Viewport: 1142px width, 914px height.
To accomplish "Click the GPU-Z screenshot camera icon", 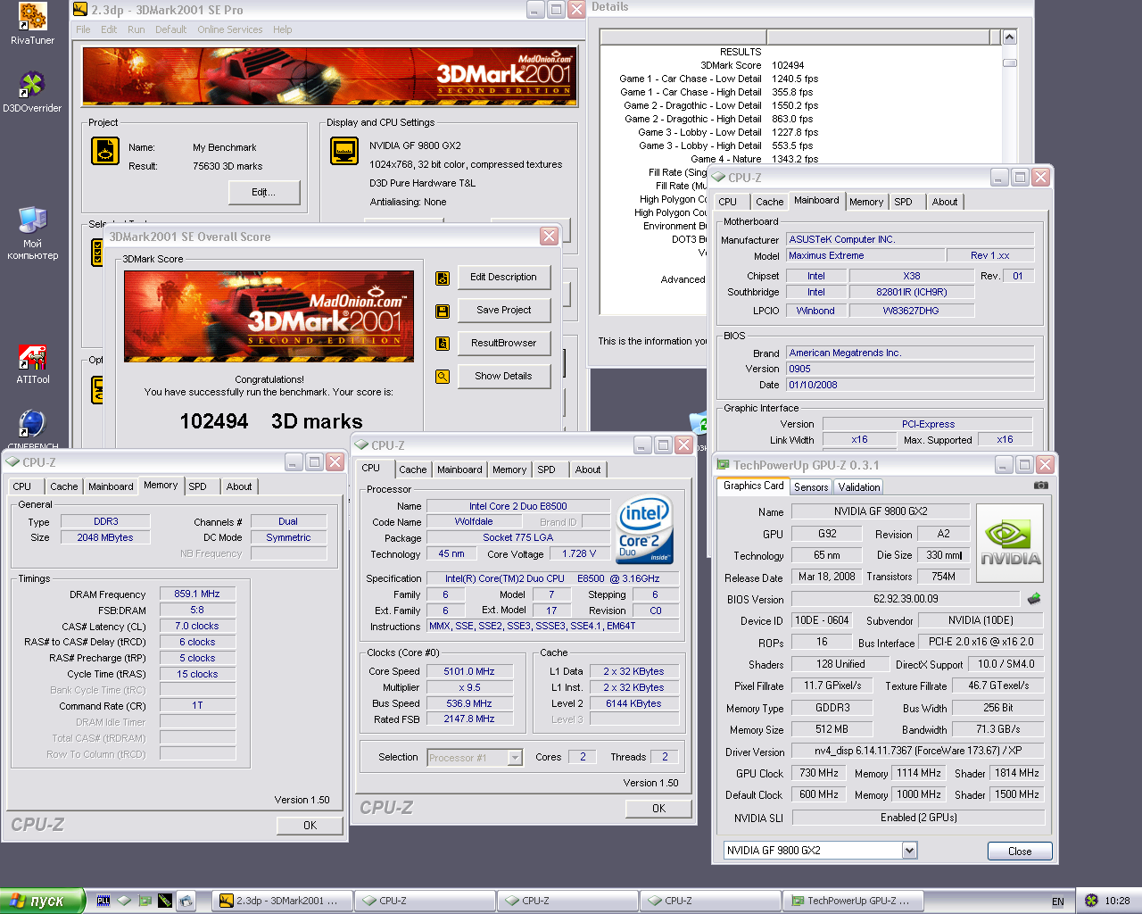I will (x=1040, y=486).
